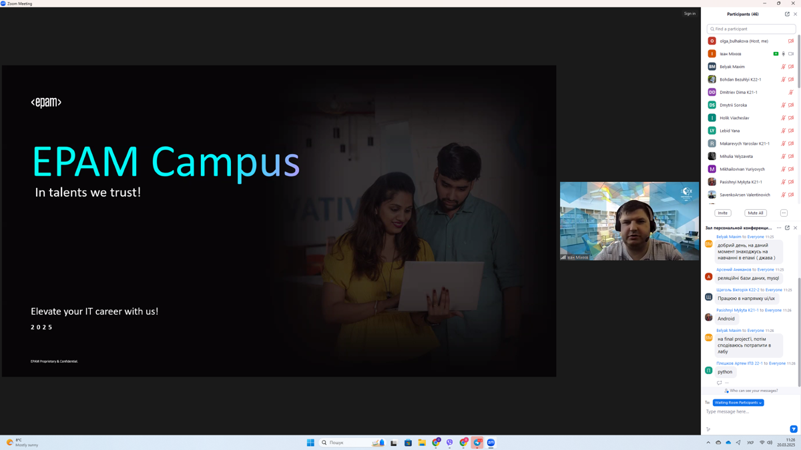Toggle the video icon for Belyak Maxim
The height and width of the screenshot is (450, 801).
(791, 67)
